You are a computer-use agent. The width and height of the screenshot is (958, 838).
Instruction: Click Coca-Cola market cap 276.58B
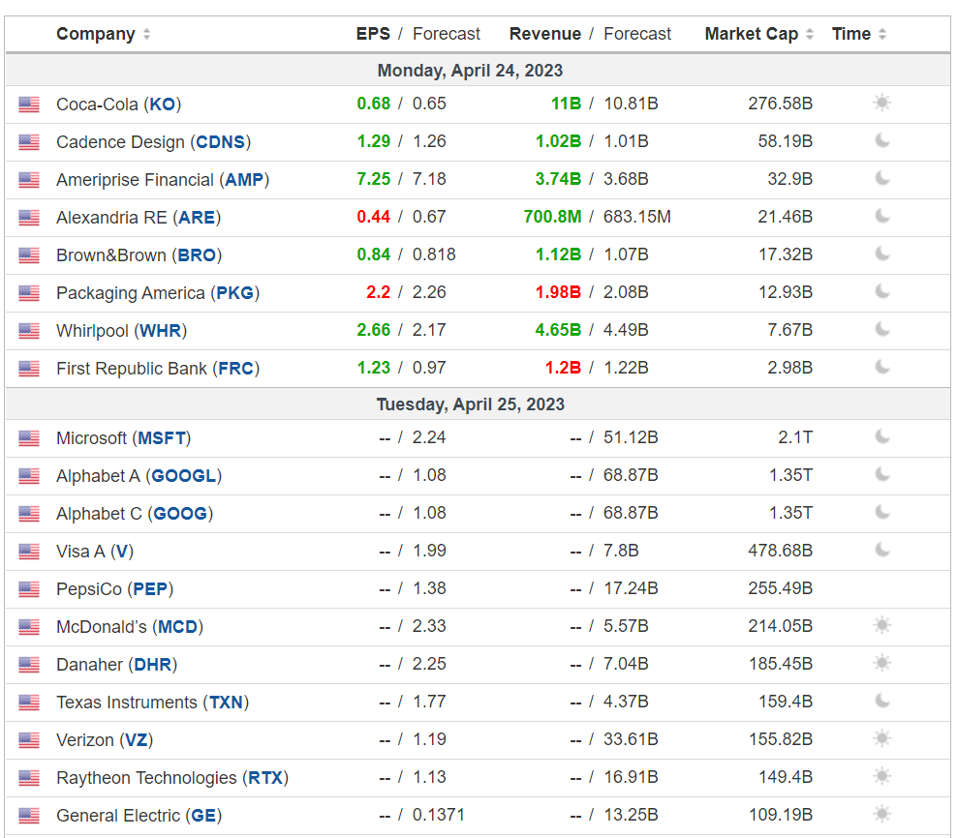click(780, 104)
